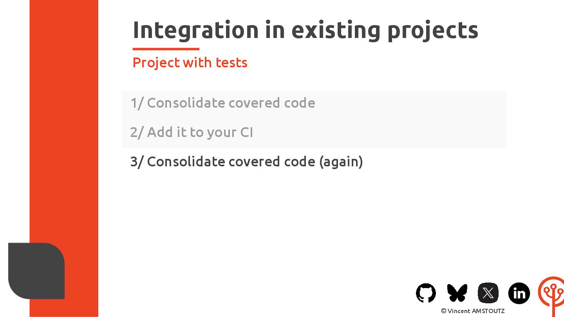This screenshot has width=564, height=317.
Task: Select '1/ Consolidate covered code' step
Action: pos(222,103)
